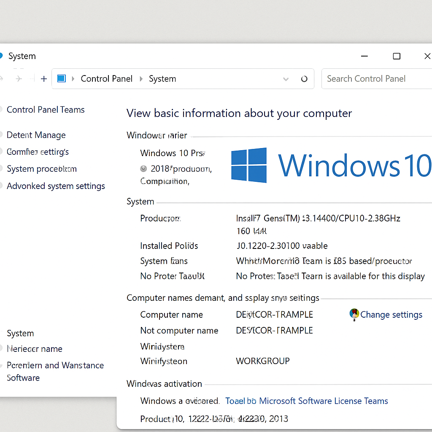Click the shield icon beside Change settings
432x432 pixels.
coord(354,314)
